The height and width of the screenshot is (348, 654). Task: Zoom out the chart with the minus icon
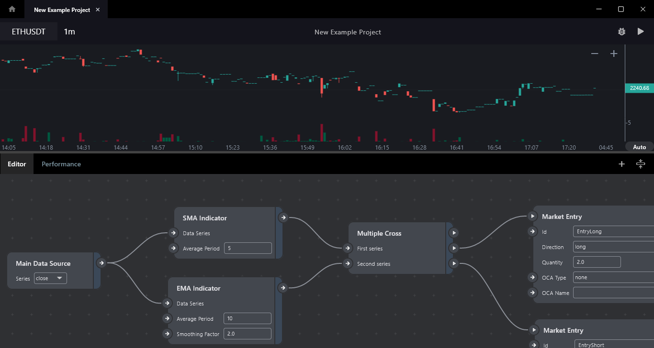tap(595, 54)
